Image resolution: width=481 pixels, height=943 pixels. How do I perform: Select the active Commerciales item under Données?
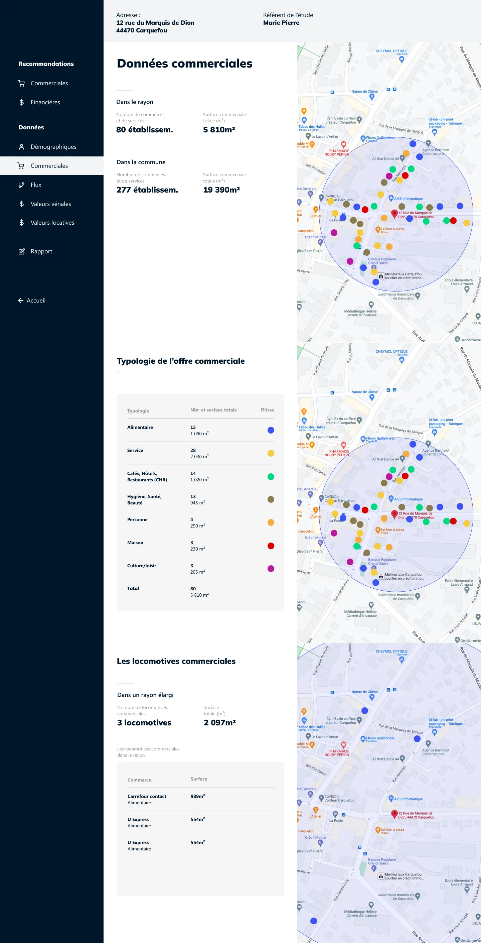(51, 166)
